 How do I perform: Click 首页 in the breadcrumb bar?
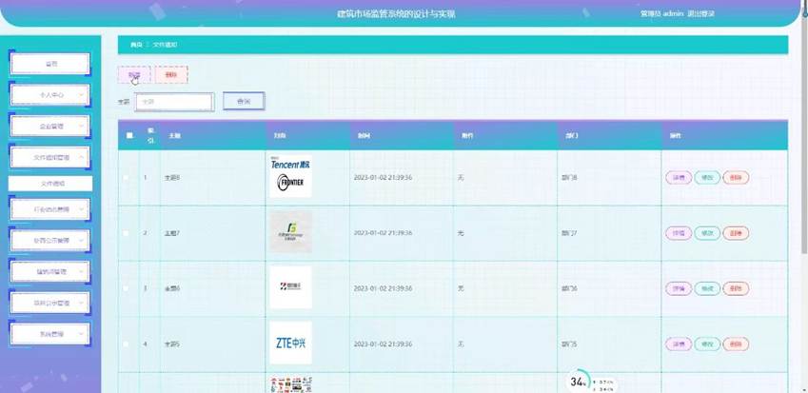136,45
